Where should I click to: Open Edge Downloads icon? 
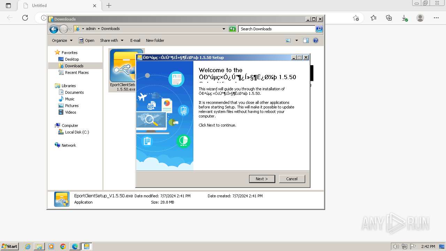click(x=405, y=18)
